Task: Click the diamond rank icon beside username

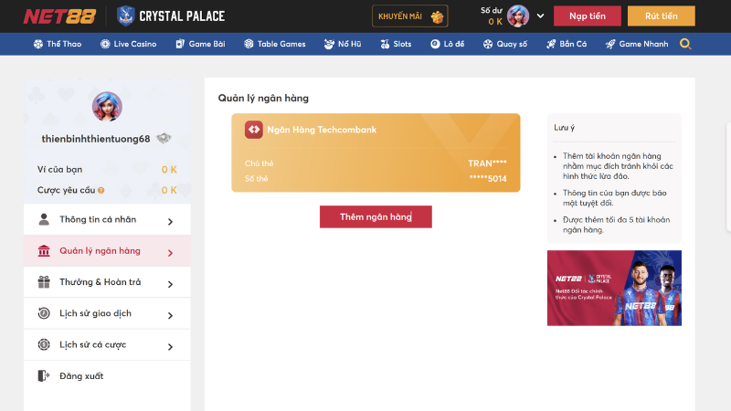Action: [x=164, y=139]
